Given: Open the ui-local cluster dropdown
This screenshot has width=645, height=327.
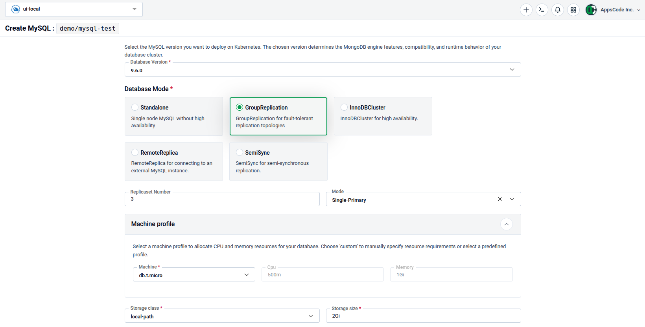Looking at the screenshot, I should click(74, 9).
